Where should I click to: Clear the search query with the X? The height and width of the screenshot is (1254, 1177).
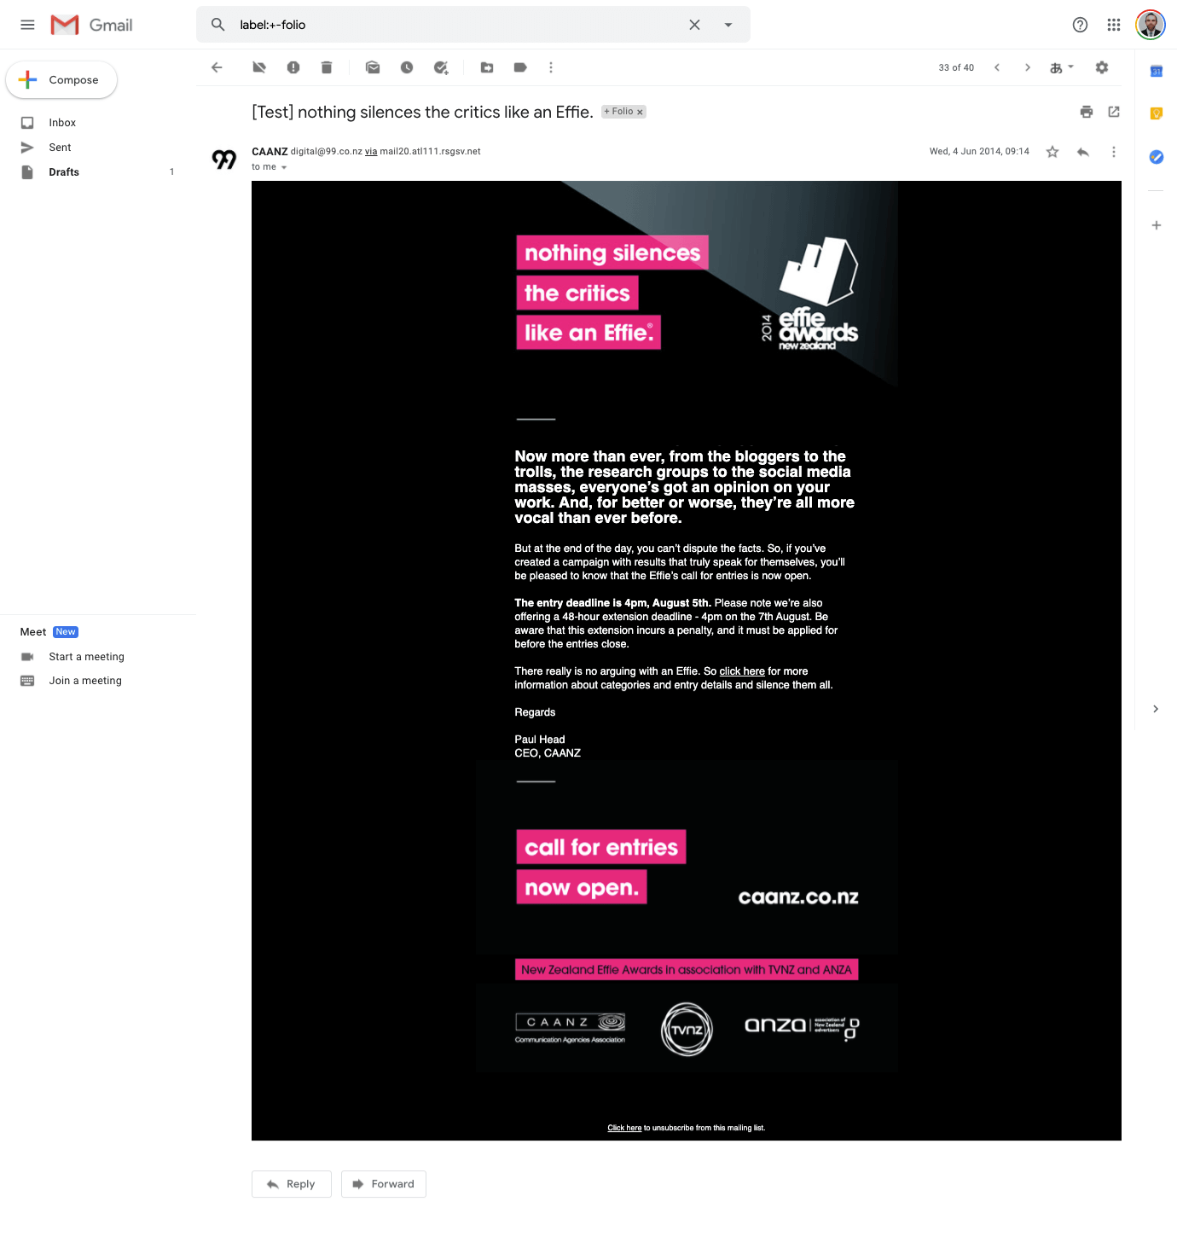coord(694,25)
